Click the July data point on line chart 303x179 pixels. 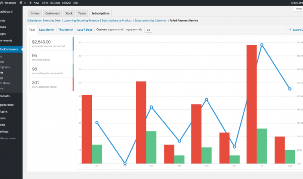(262, 45)
